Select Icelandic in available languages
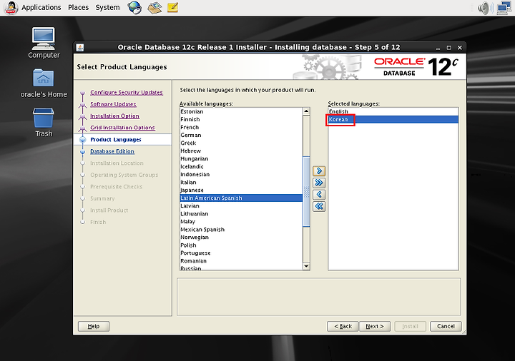Screen dimensions: 515x361 [x=241, y=167]
